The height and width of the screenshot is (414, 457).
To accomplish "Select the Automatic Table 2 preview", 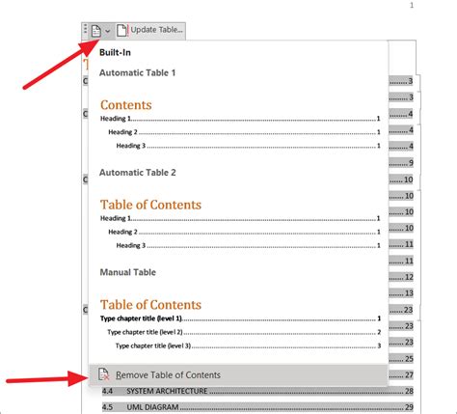I will pyautogui.click(x=240, y=224).
